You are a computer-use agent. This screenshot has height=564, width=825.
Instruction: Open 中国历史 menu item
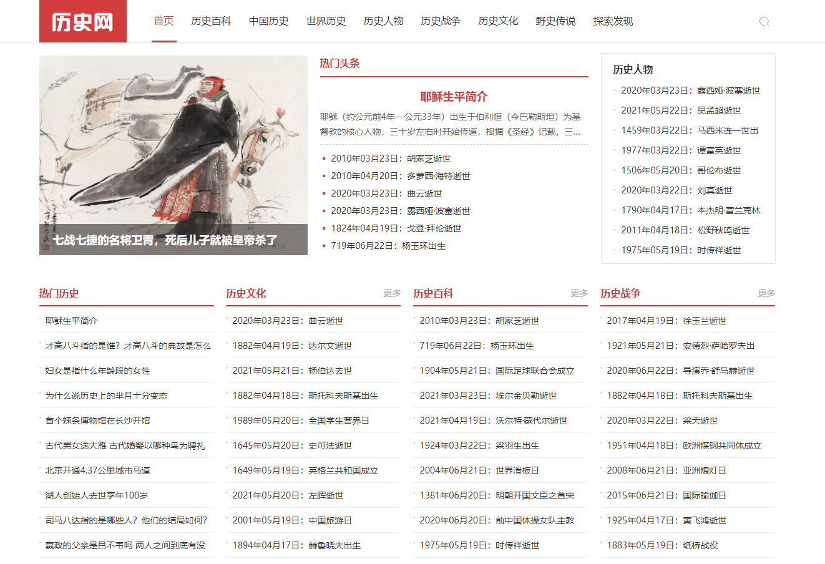pos(268,21)
